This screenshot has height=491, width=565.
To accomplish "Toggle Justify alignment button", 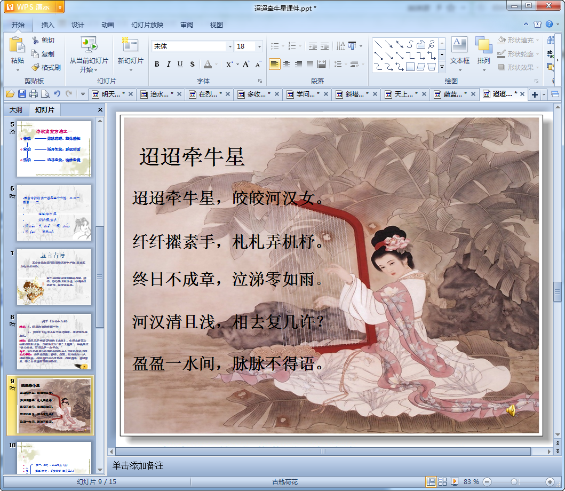I will [x=310, y=64].
